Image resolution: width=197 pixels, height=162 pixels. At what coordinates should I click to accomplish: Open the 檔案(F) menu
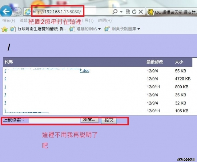point(9,21)
